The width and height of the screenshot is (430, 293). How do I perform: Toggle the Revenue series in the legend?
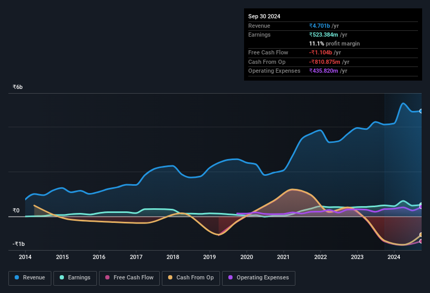30,277
